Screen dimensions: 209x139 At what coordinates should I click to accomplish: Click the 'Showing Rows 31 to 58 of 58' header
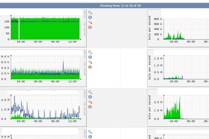pyautogui.click(x=120, y=6)
